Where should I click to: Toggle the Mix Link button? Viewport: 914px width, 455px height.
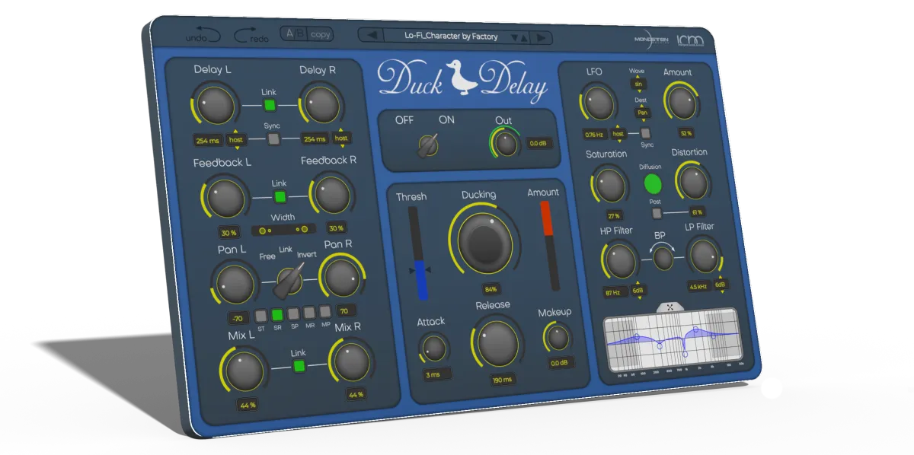pos(299,366)
